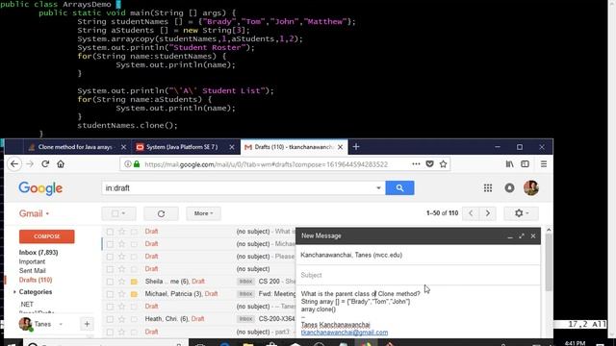
Task: Open Google notifications icon
Action: (509, 188)
